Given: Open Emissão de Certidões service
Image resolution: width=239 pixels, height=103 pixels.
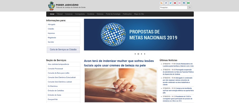Looking at the screenshot, I should [63, 91].
